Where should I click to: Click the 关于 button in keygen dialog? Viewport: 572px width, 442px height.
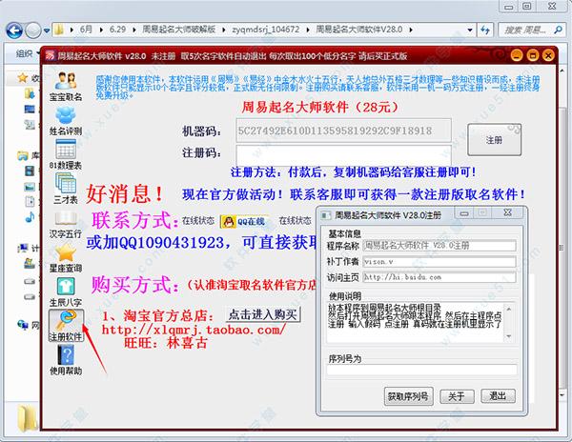click(x=457, y=395)
